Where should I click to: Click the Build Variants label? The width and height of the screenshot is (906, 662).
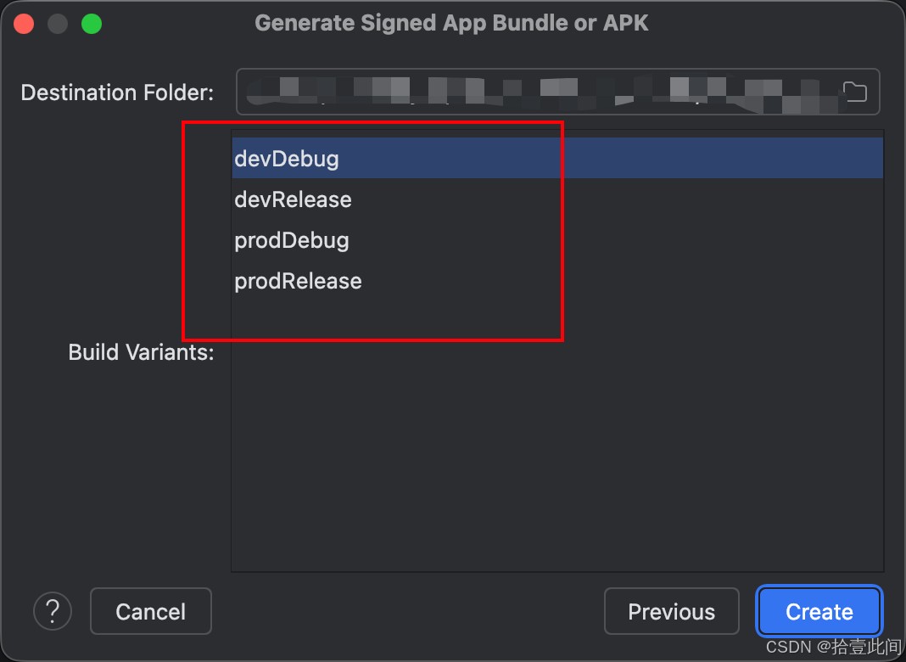pyautogui.click(x=141, y=352)
